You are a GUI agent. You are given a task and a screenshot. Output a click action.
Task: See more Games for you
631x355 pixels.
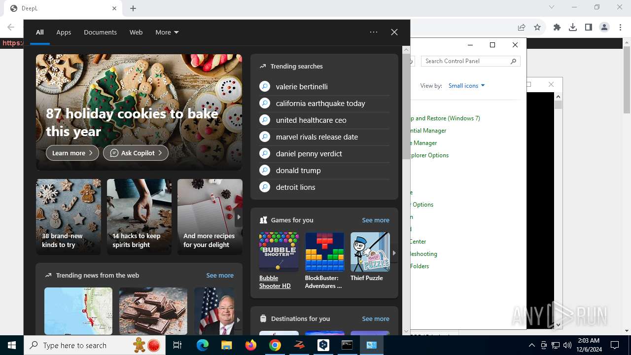(376, 220)
